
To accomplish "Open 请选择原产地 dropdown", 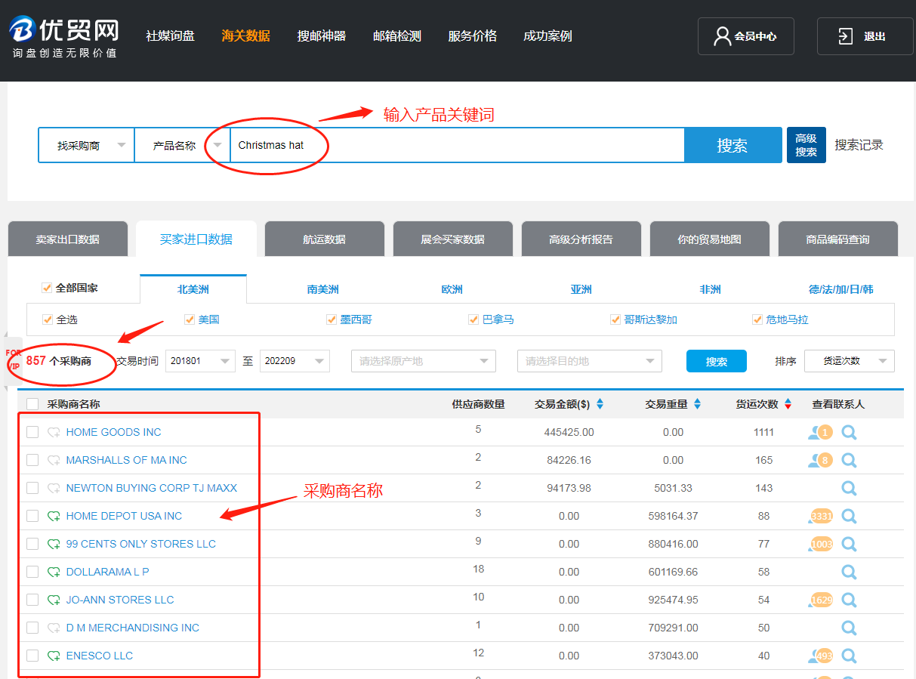I will pos(424,361).
